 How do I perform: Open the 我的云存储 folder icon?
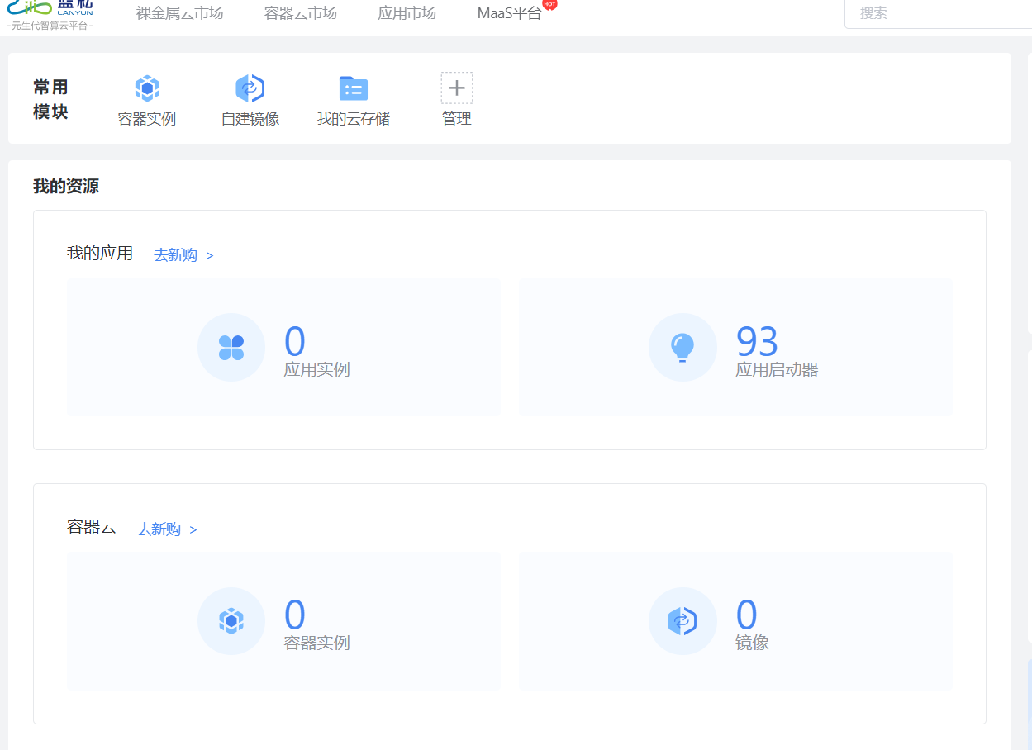[354, 88]
